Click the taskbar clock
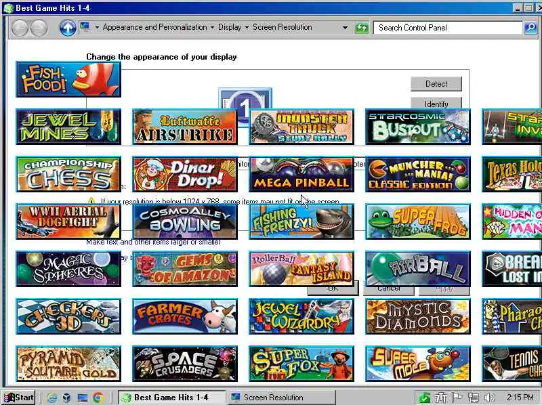This screenshot has width=542, height=405. tap(520, 398)
